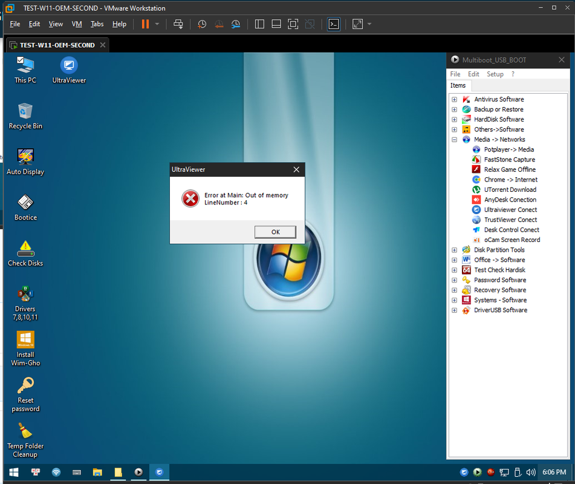Take a VM snapshot from the toolbar
The height and width of the screenshot is (484, 575).
point(202,24)
